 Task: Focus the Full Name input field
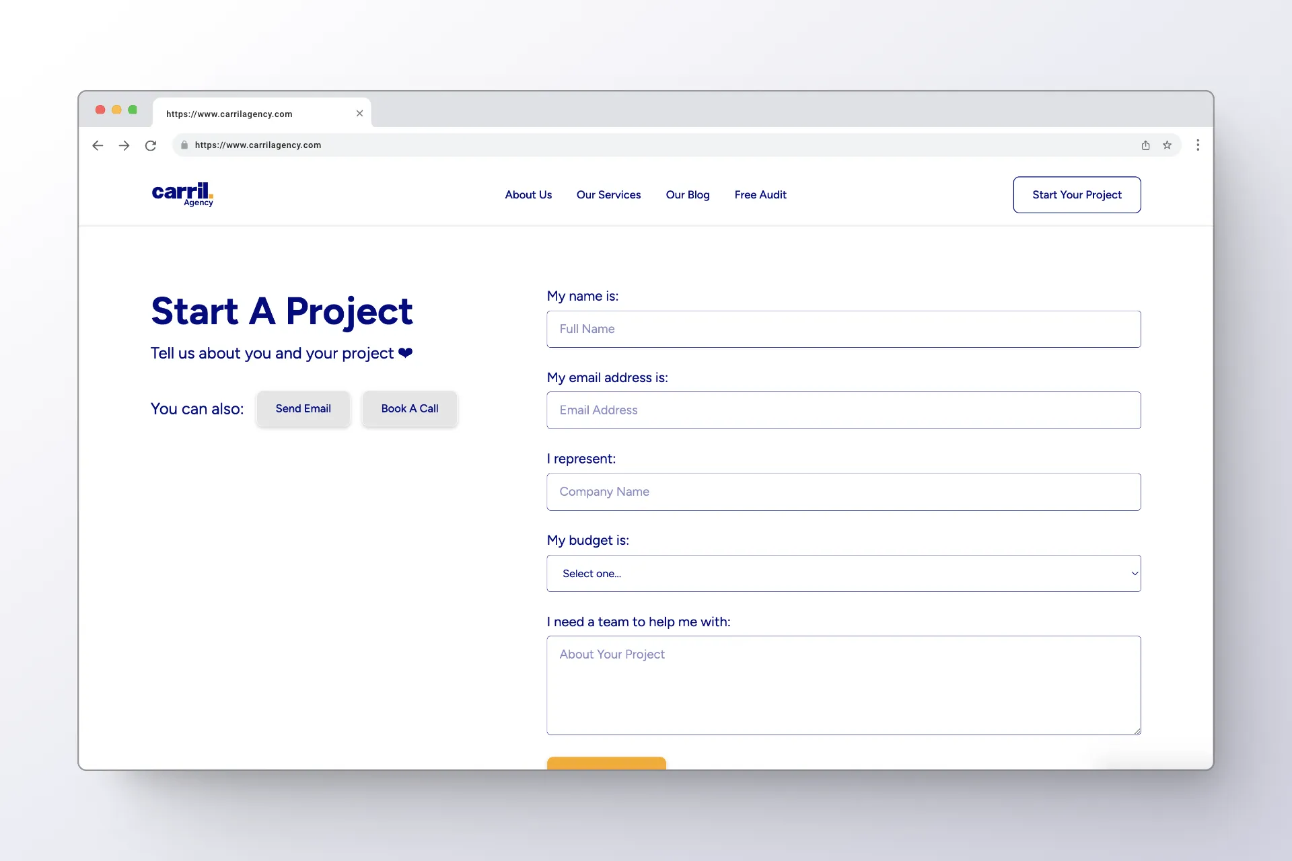[x=843, y=329]
